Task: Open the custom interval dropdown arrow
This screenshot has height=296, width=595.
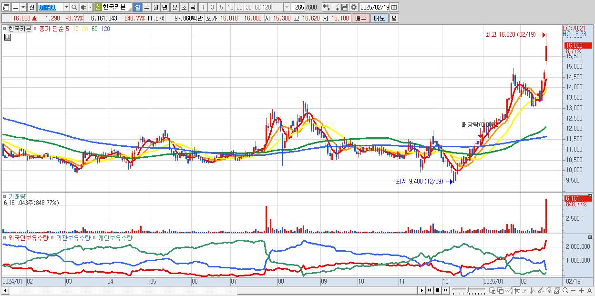Action: click(x=287, y=7)
